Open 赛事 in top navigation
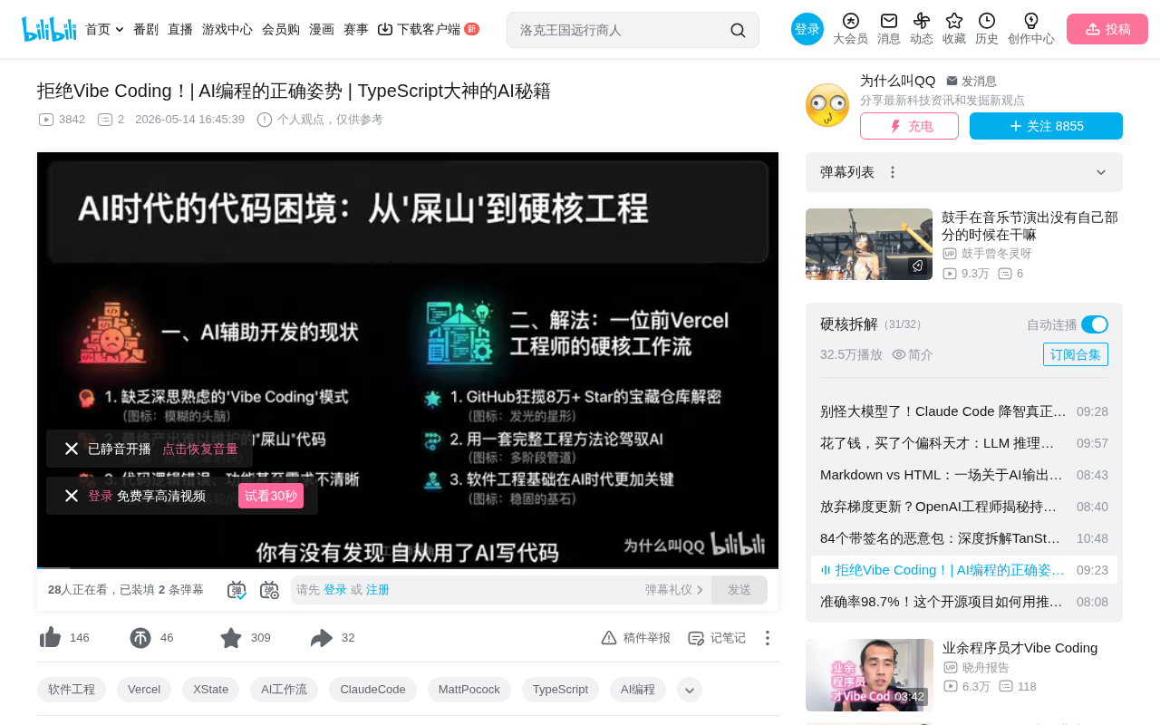Viewport: 1160px width, 725px height. [x=356, y=29]
